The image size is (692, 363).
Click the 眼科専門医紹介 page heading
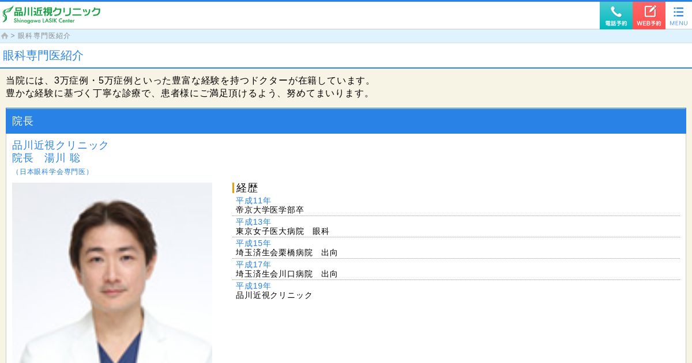(43, 55)
